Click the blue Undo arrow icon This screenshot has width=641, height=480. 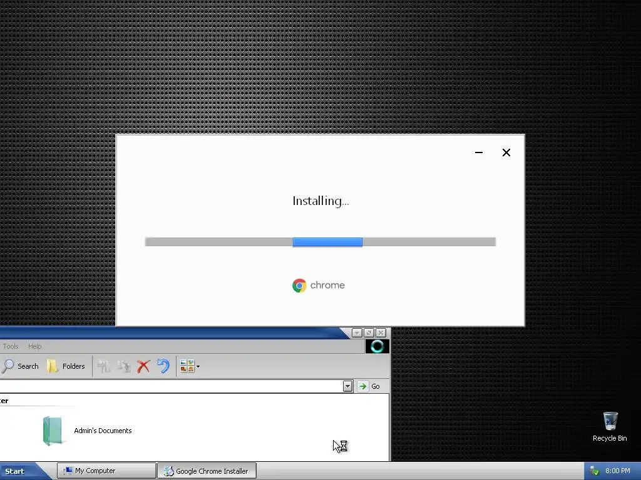(163, 366)
